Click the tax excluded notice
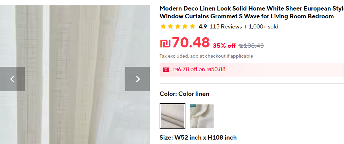This screenshot has height=144, width=344. point(206,56)
